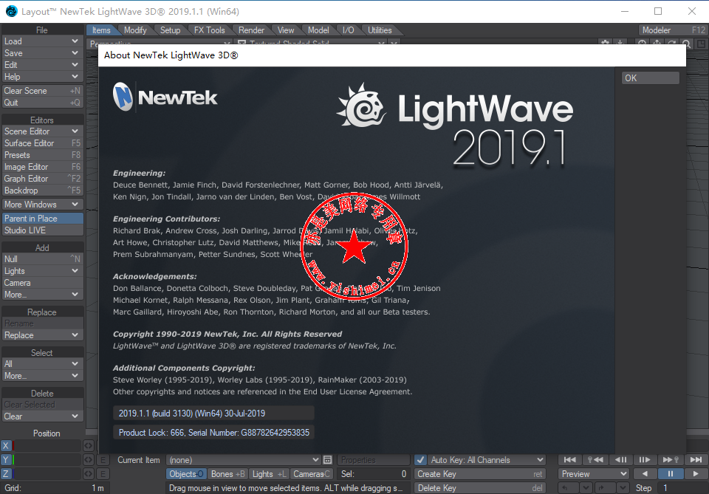This screenshot has width=709, height=494.
Task: Expand the redo history dropdown arrow
Action: (623, 487)
